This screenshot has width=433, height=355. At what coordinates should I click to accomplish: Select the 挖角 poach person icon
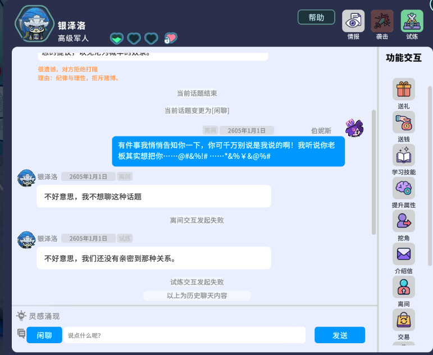[x=404, y=221]
